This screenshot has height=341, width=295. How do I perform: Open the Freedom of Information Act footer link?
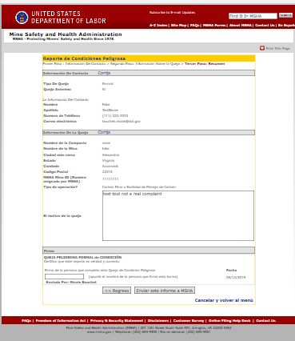61,321
